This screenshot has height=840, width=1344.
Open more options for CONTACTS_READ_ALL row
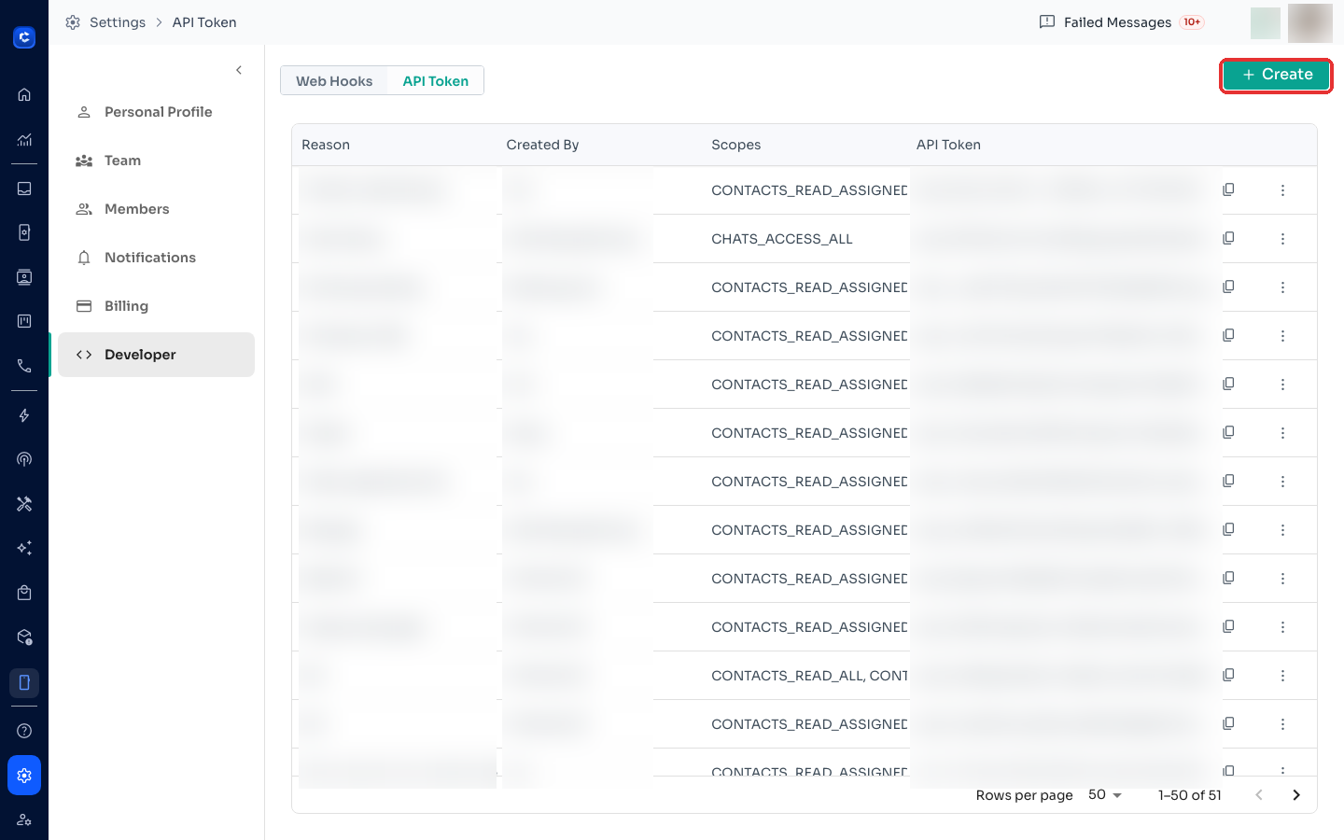coord(1282,676)
